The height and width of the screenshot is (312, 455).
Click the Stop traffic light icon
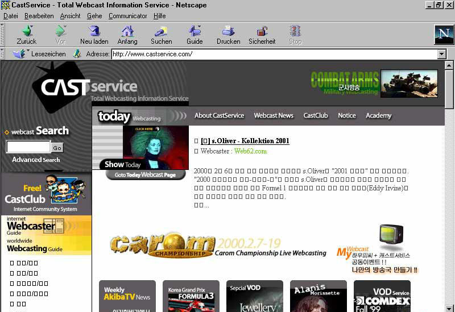coord(295,31)
